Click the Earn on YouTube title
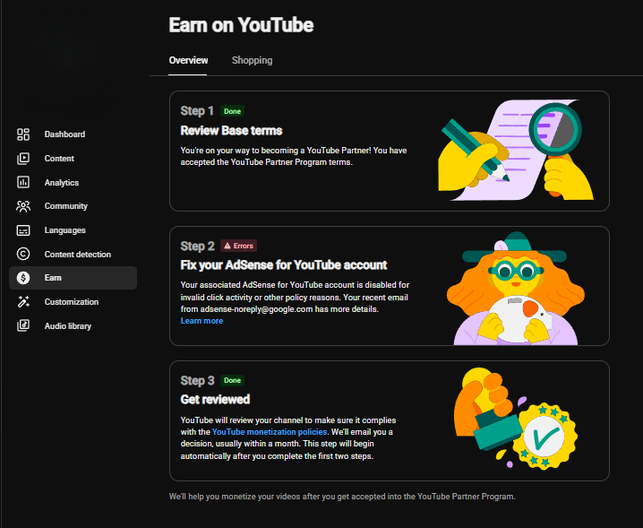Screen dimensions: 643x528 (x=241, y=25)
